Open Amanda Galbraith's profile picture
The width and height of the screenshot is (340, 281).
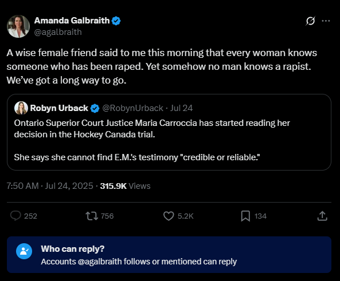pos(18,26)
